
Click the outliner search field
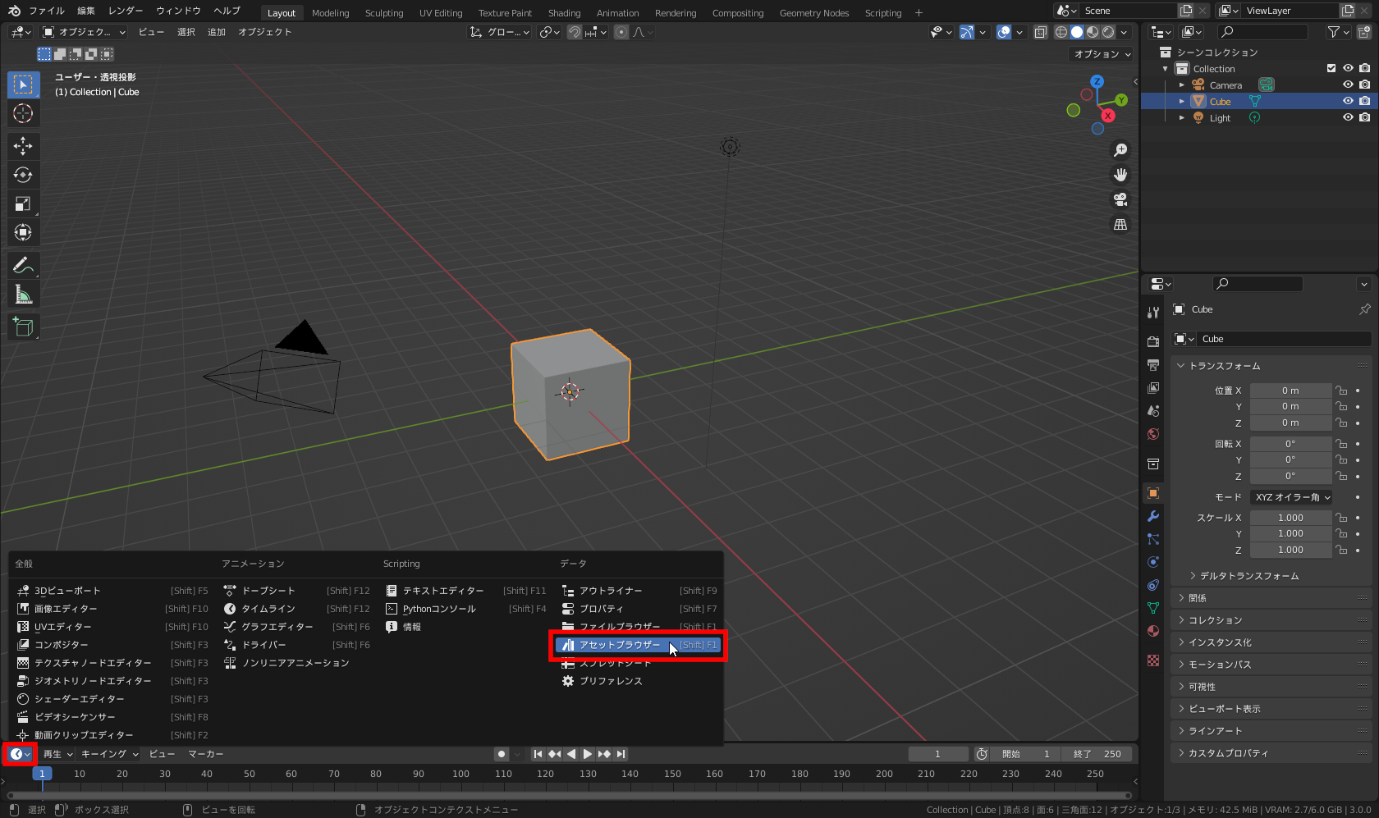[x=1262, y=32]
